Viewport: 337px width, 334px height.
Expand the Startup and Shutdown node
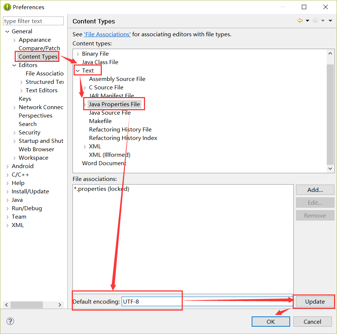[14, 141]
